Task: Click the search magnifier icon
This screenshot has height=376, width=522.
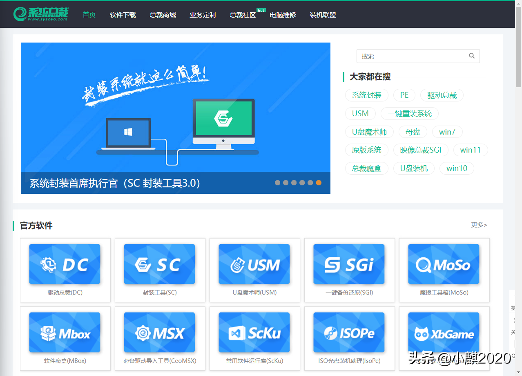Action: click(471, 56)
